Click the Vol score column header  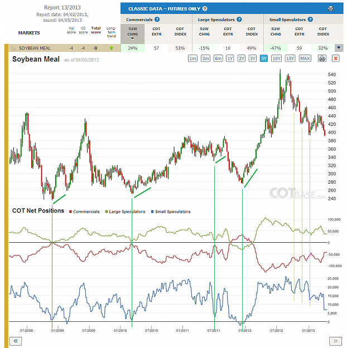(x=71, y=30)
